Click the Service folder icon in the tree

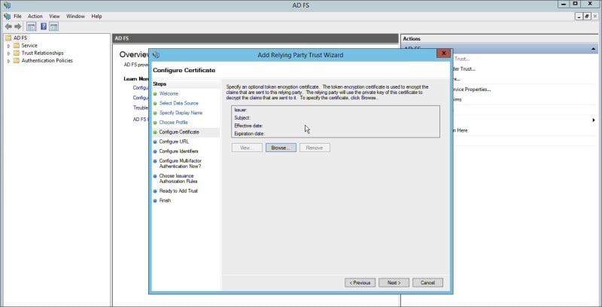coord(16,45)
